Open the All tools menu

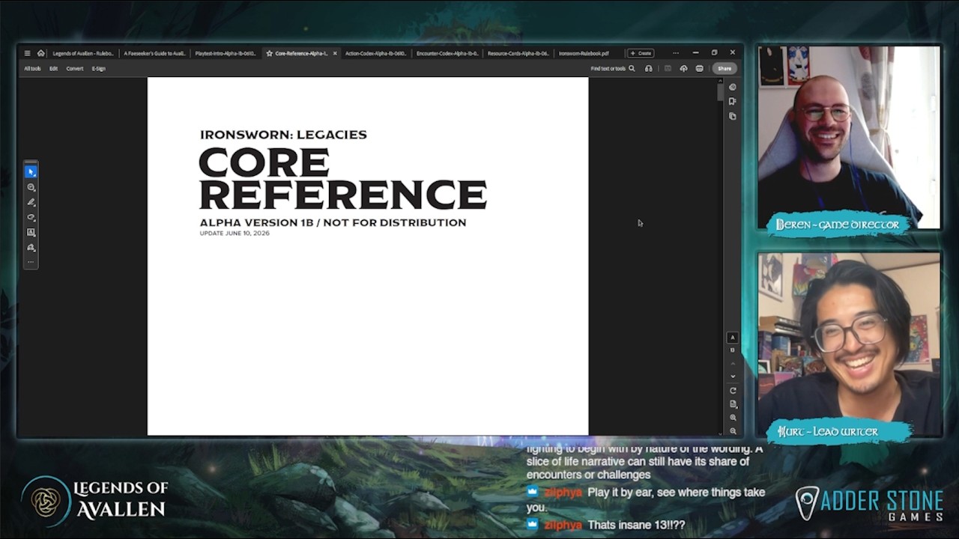click(x=32, y=68)
